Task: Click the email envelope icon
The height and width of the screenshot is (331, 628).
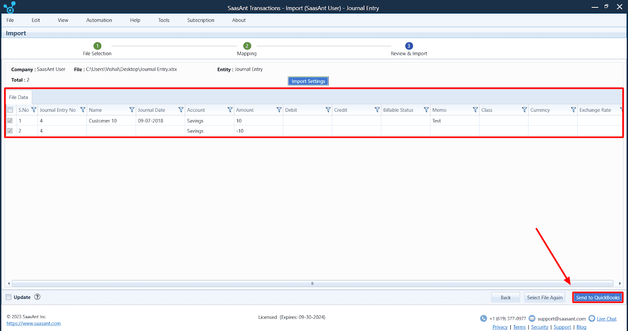Action: coord(532,318)
